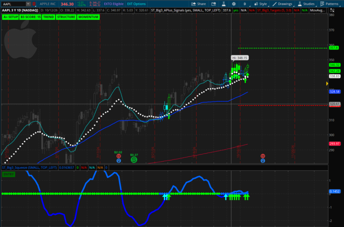This screenshot has width=344, height=227.
Task: Click the green 'yes' study value
Action: (236, 10)
